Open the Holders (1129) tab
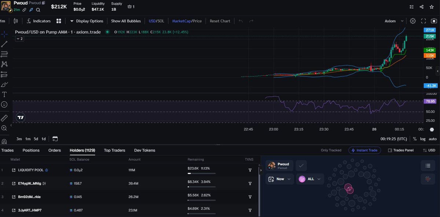This screenshot has height=217, width=440. pyautogui.click(x=82, y=150)
